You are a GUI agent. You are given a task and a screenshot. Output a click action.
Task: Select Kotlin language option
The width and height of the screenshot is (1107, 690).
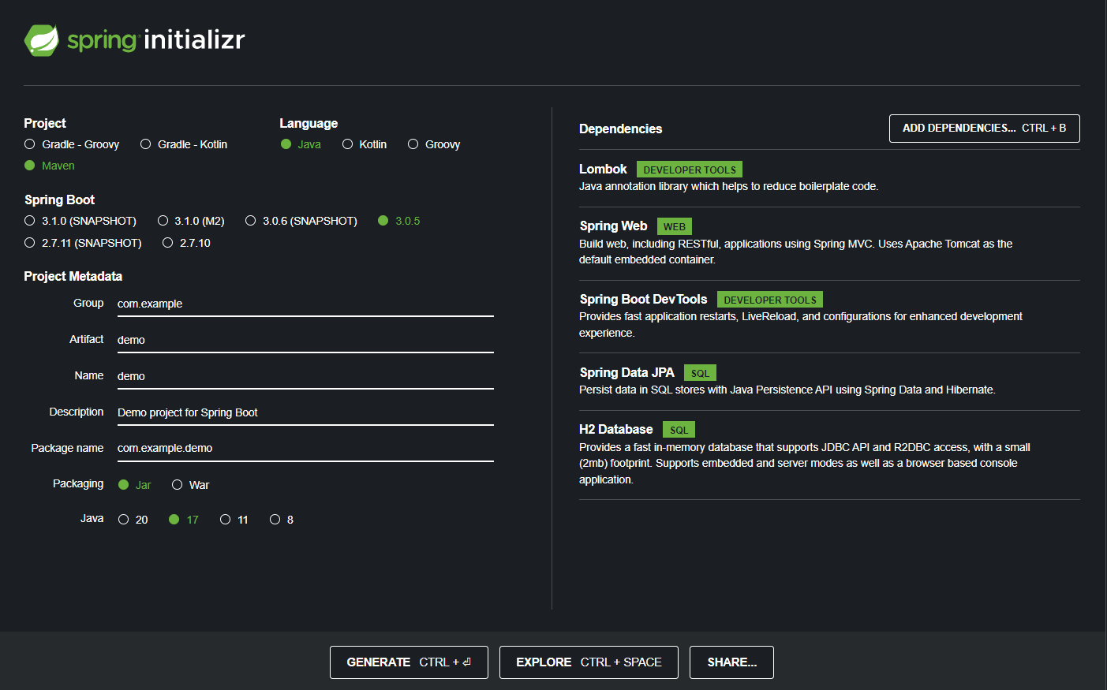click(x=365, y=144)
